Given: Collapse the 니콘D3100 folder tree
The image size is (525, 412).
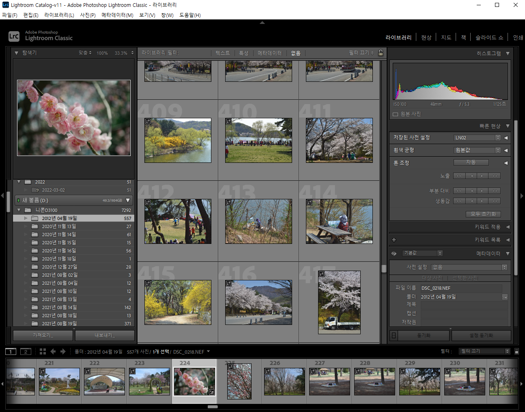Looking at the screenshot, I should pyautogui.click(x=19, y=210).
